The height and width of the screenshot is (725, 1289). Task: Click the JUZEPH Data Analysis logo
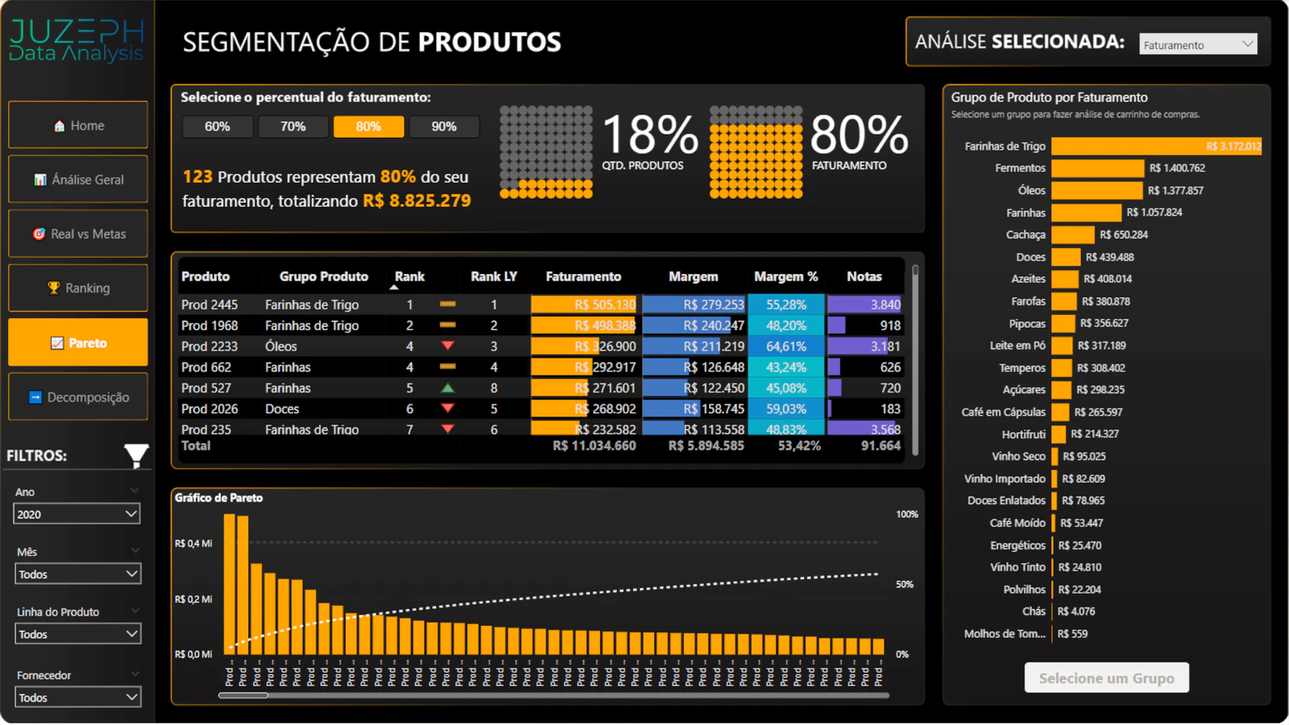(x=77, y=41)
